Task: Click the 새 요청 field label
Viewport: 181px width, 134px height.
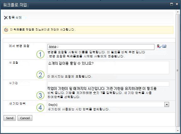Action: [x=14, y=63]
